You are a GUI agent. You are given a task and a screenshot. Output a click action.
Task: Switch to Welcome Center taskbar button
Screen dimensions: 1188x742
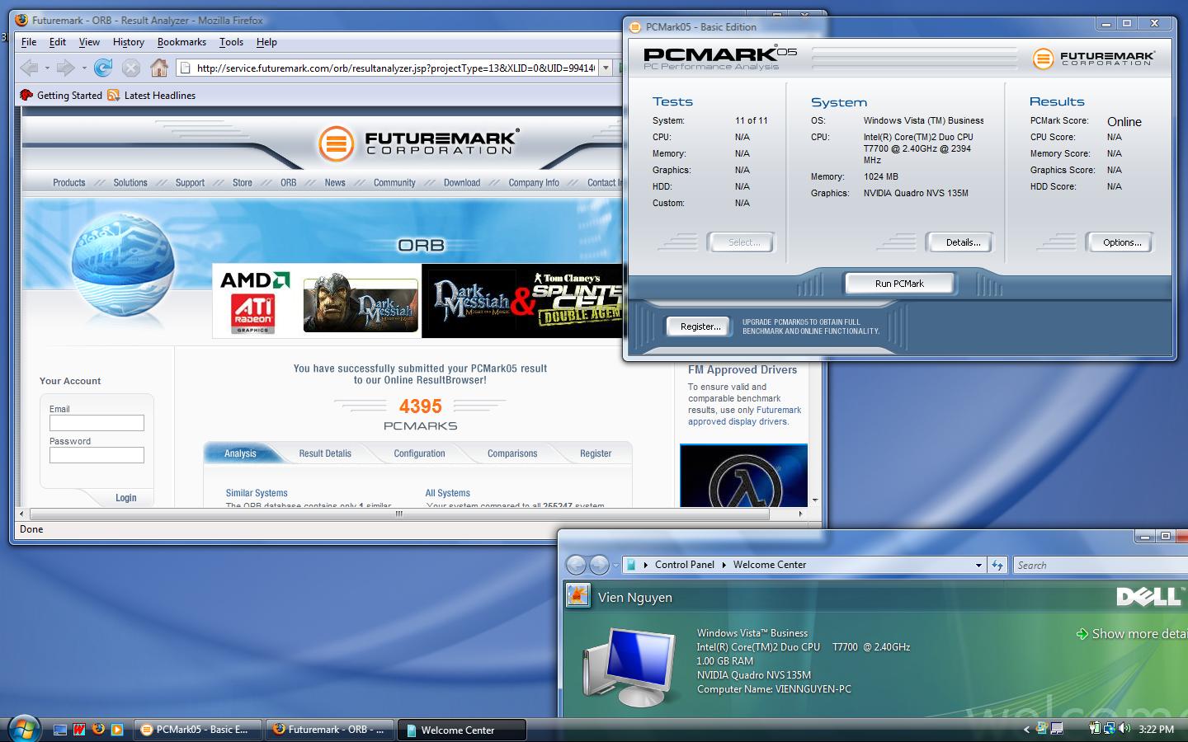click(x=462, y=730)
